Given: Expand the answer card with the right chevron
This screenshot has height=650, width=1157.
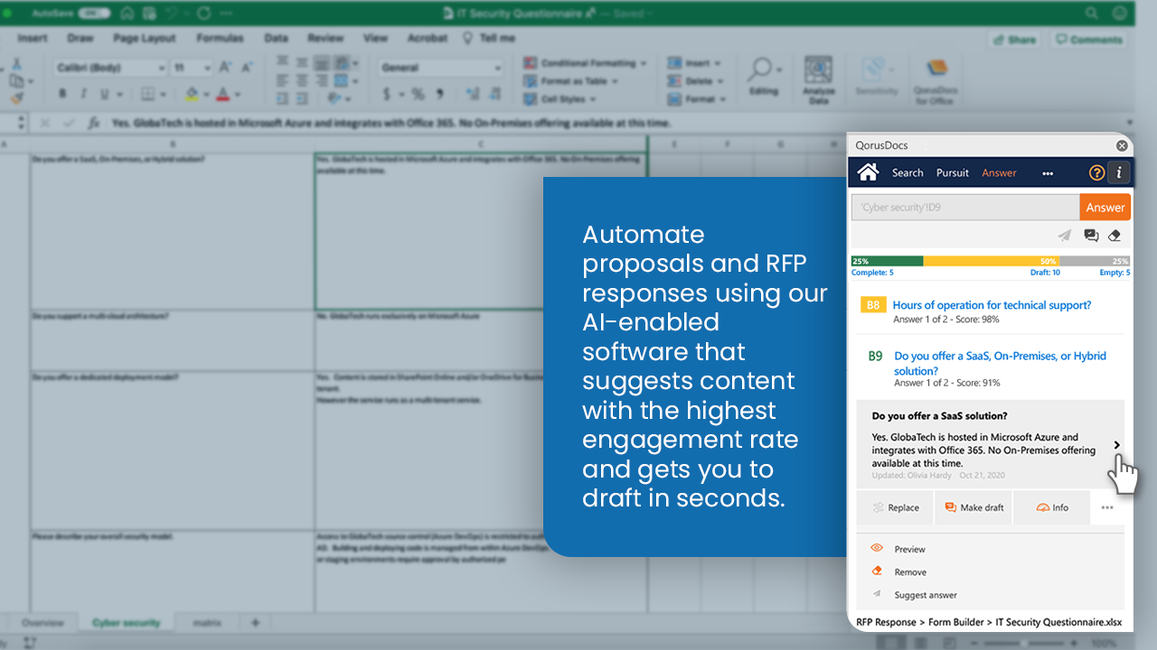Looking at the screenshot, I should (x=1116, y=445).
